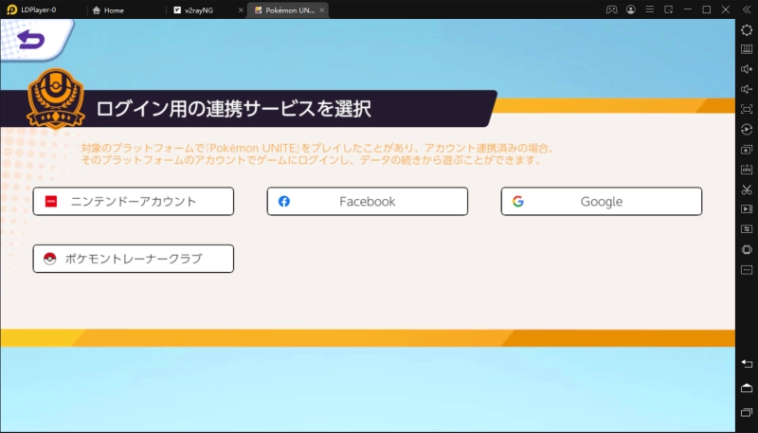Screen dimensions: 758x433
Task: Collapse the sidebar with double chevron
Action: point(746,9)
